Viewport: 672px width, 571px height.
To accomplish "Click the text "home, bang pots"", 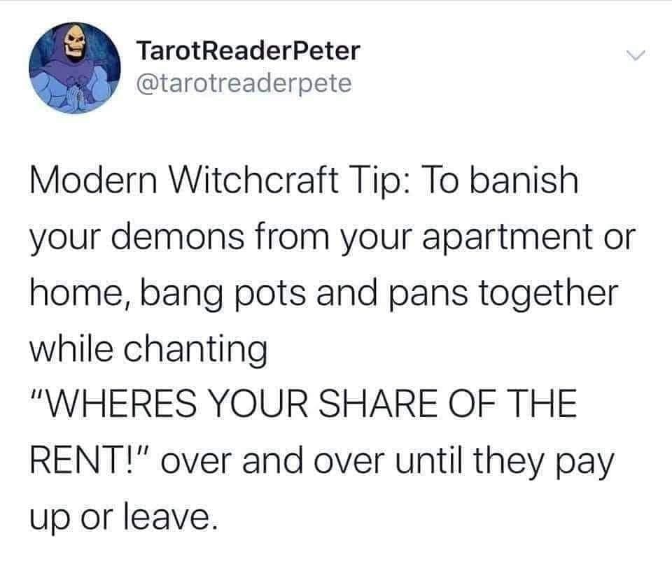I will pos(168,294).
